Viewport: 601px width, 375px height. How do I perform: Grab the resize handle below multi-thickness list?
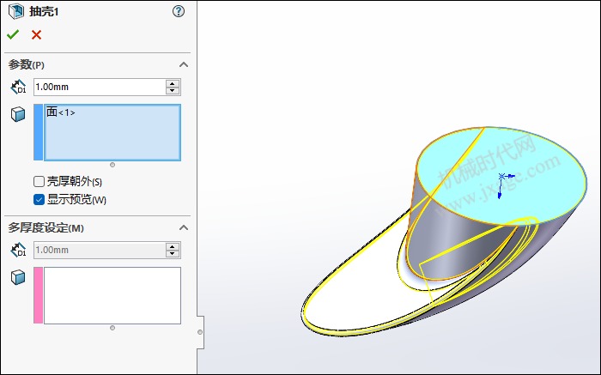point(112,328)
